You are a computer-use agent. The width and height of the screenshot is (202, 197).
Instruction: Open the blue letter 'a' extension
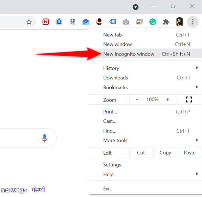pyautogui.click(x=59, y=22)
